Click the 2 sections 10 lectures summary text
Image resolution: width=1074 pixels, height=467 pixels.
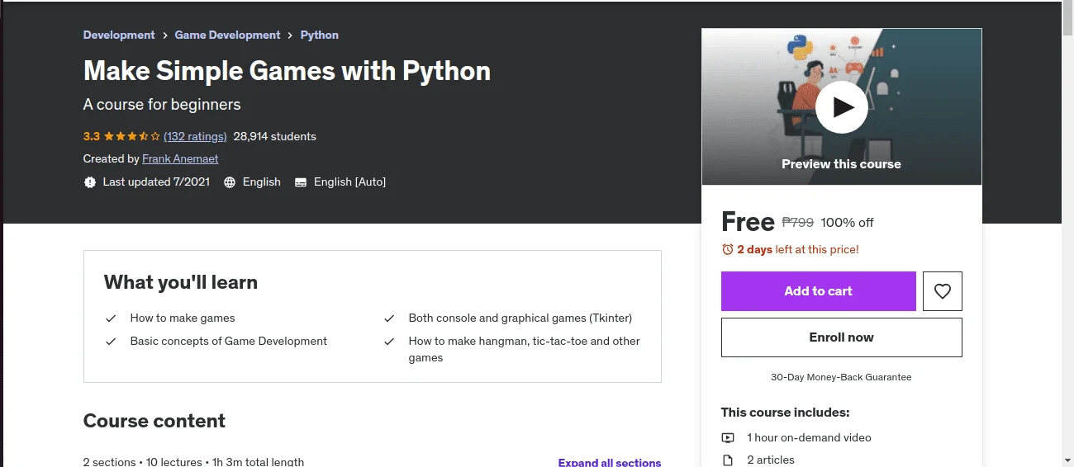point(193,462)
